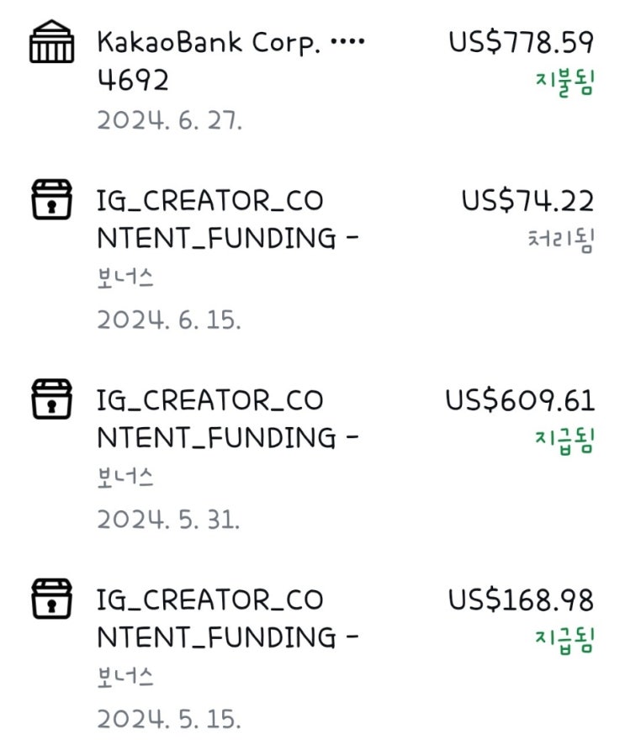Open the IG_CREATOR_CONTENT_FUNDING entry for US$74.22
The height and width of the screenshot is (750, 625).
point(227,219)
